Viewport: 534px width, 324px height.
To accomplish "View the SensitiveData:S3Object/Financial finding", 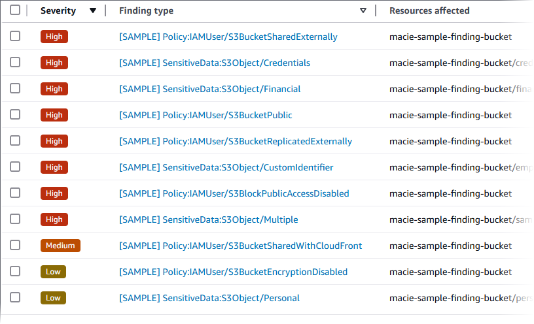I will pos(209,89).
